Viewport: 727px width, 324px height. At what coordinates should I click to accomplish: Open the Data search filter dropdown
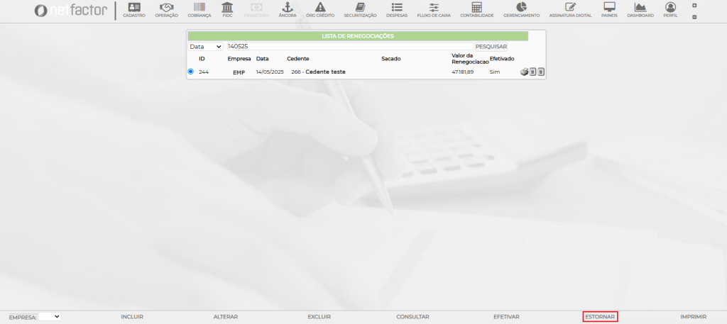tap(205, 46)
